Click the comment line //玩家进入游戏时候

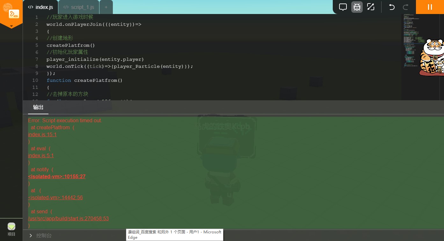tap(70, 17)
